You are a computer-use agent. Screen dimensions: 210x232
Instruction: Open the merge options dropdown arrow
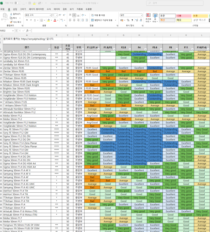click(115, 20)
